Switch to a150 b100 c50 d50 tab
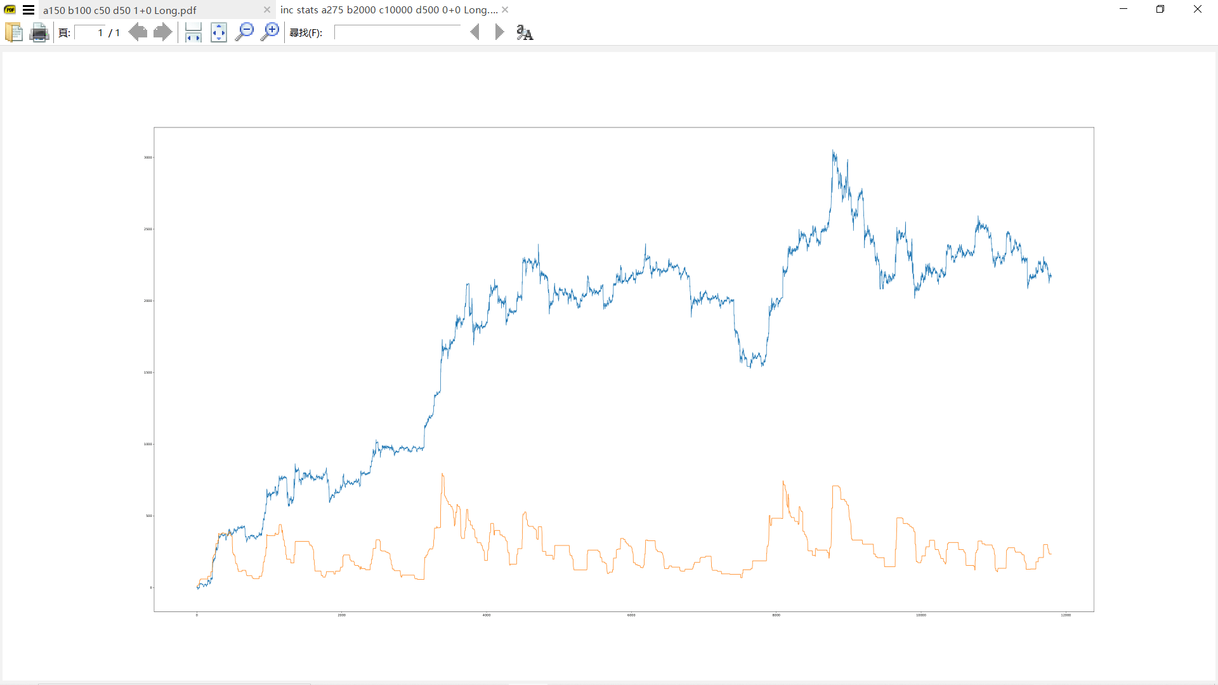 click(x=120, y=10)
